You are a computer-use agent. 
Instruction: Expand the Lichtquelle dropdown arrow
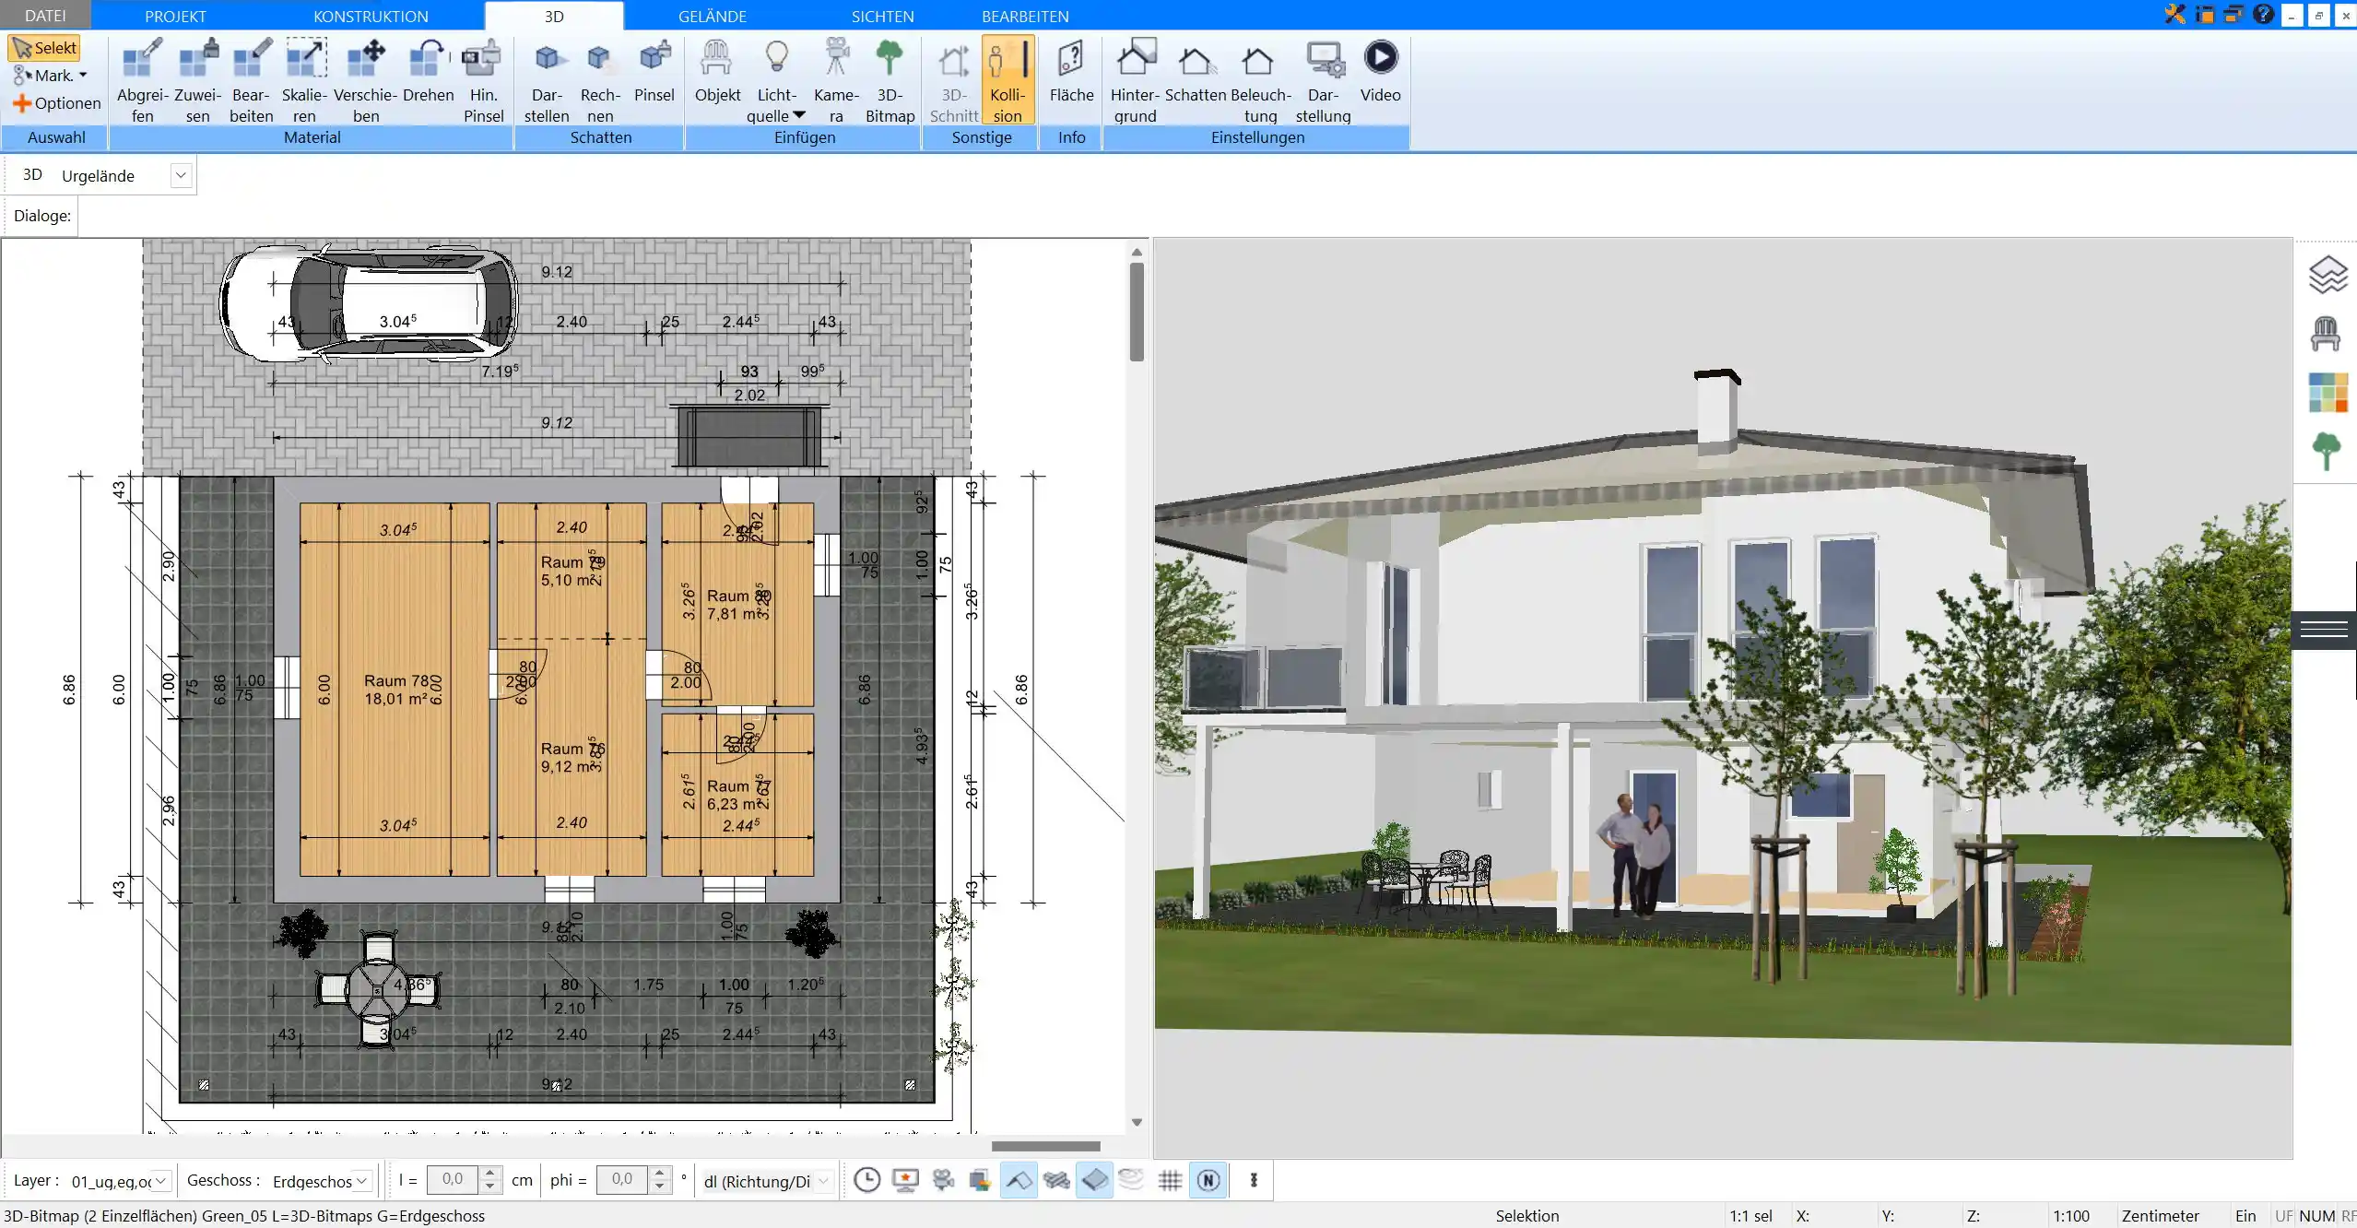coord(799,115)
